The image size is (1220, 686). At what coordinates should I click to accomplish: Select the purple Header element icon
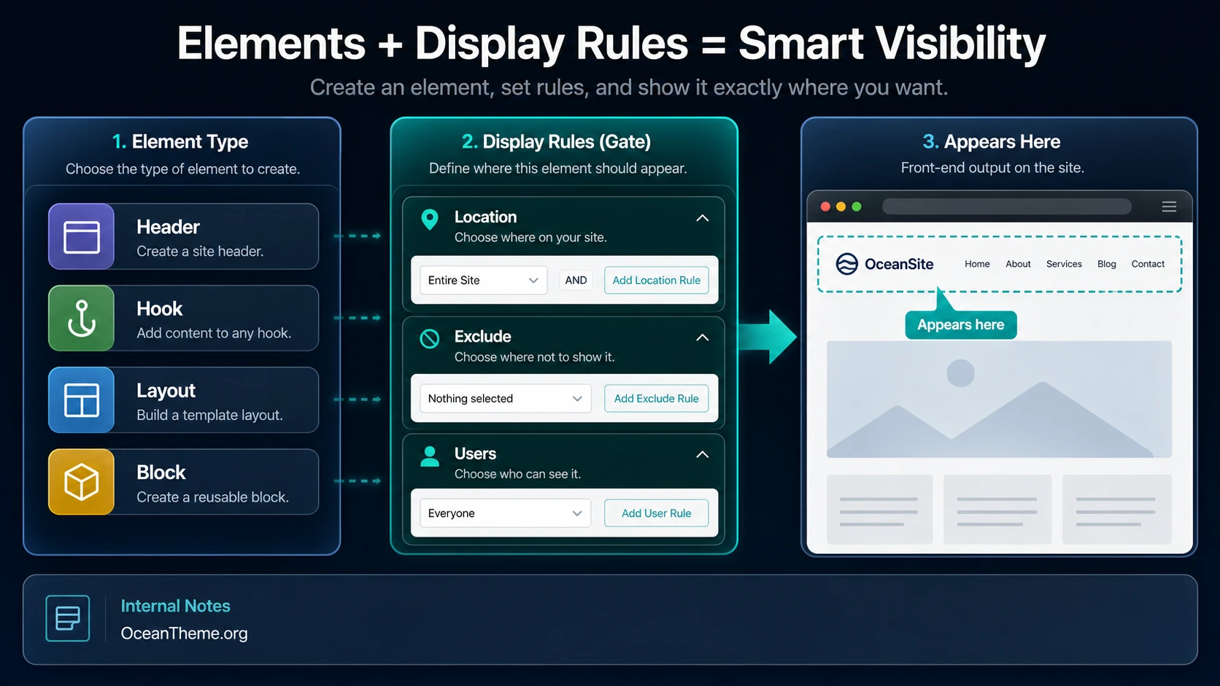[82, 237]
